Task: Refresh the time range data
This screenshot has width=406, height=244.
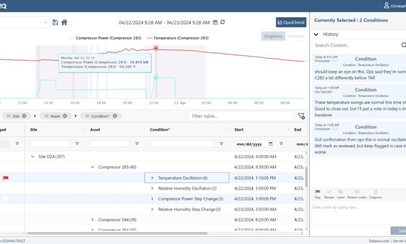Action: [x=223, y=22]
